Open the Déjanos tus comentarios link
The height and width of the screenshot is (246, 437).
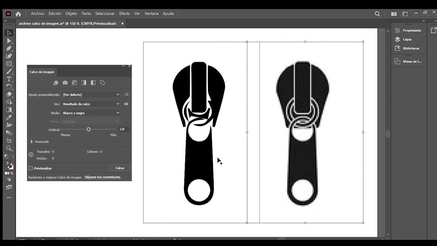103,177
